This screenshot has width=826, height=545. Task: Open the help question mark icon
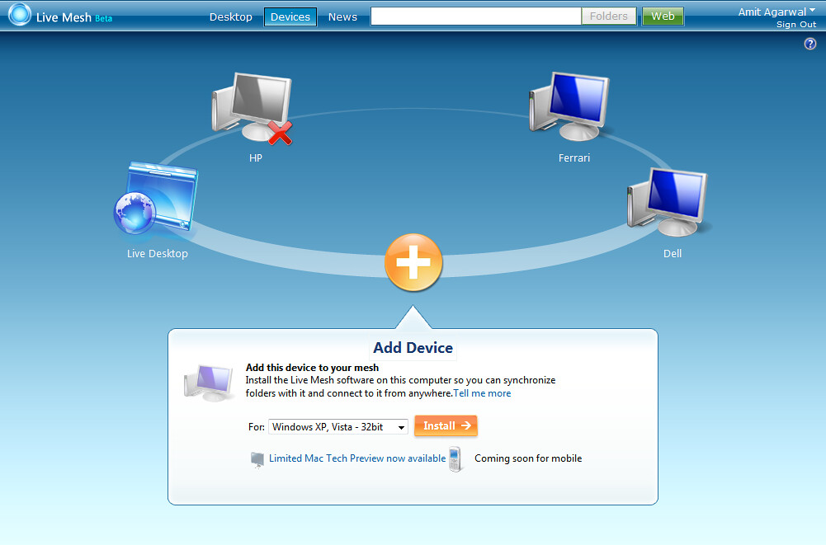809,43
